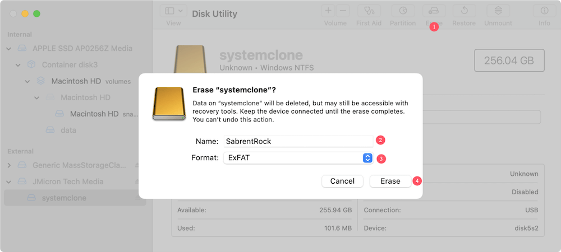
Task: Click the First Aid toolbar icon
Action: pyautogui.click(x=369, y=11)
